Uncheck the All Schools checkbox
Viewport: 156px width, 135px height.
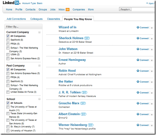[8, 103]
